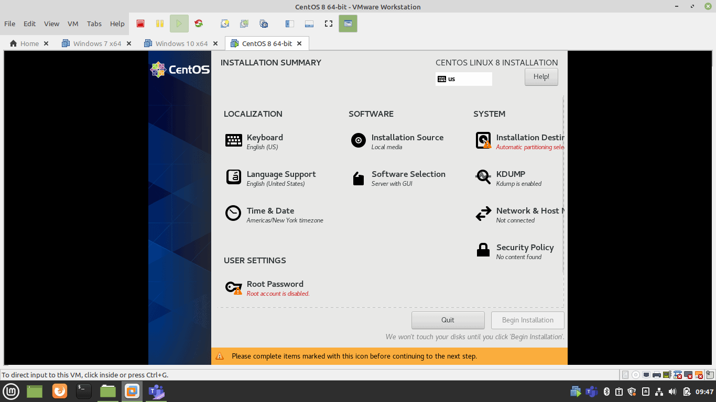The height and width of the screenshot is (402, 716).
Task: Open Software Selection settings
Action: click(x=398, y=178)
